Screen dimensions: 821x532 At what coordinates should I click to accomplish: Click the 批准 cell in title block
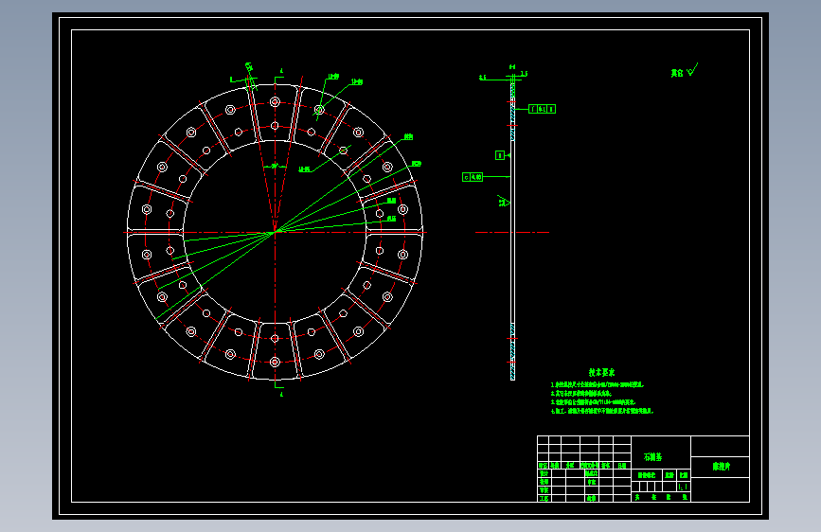coord(592,499)
